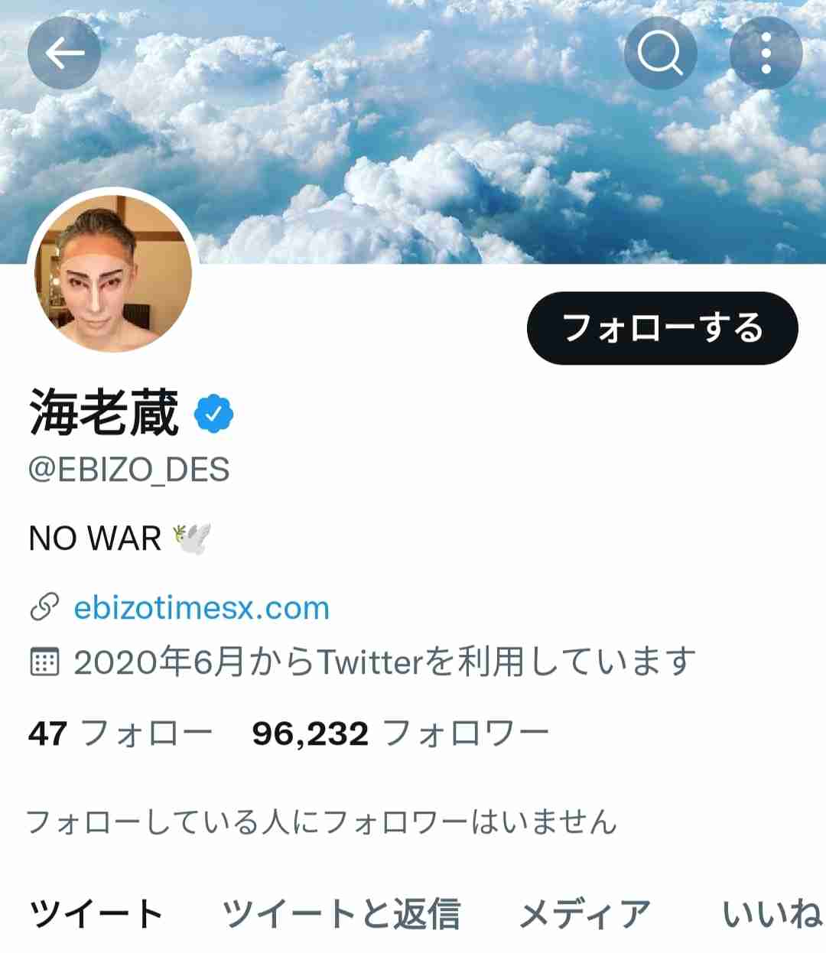This screenshot has width=826, height=953.
Task: Tap the NO WAR bio text
Action: point(95,538)
